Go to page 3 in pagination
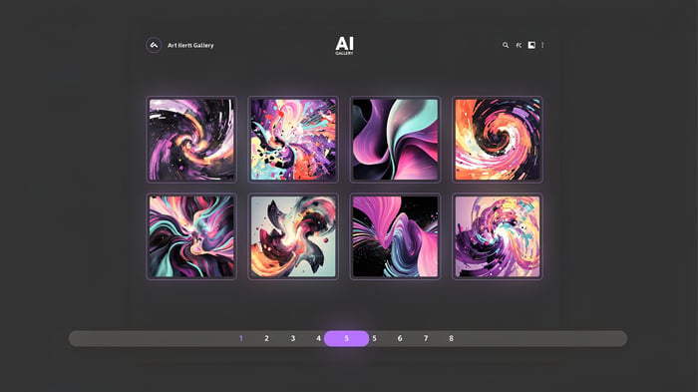Viewport: 698px width, 392px height. point(293,338)
